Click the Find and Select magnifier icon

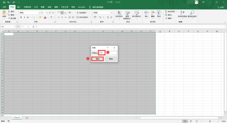192,13
